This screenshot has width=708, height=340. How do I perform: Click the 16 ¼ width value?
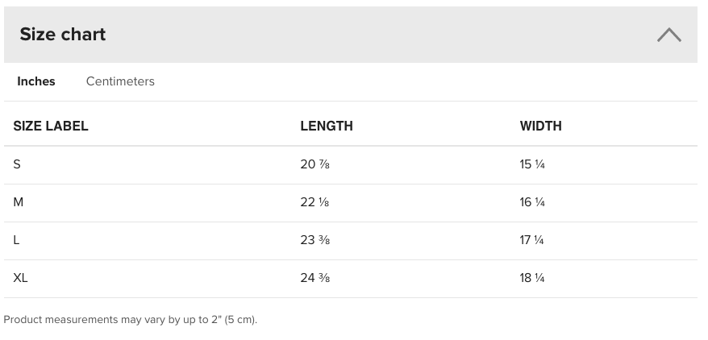[532, 202]
